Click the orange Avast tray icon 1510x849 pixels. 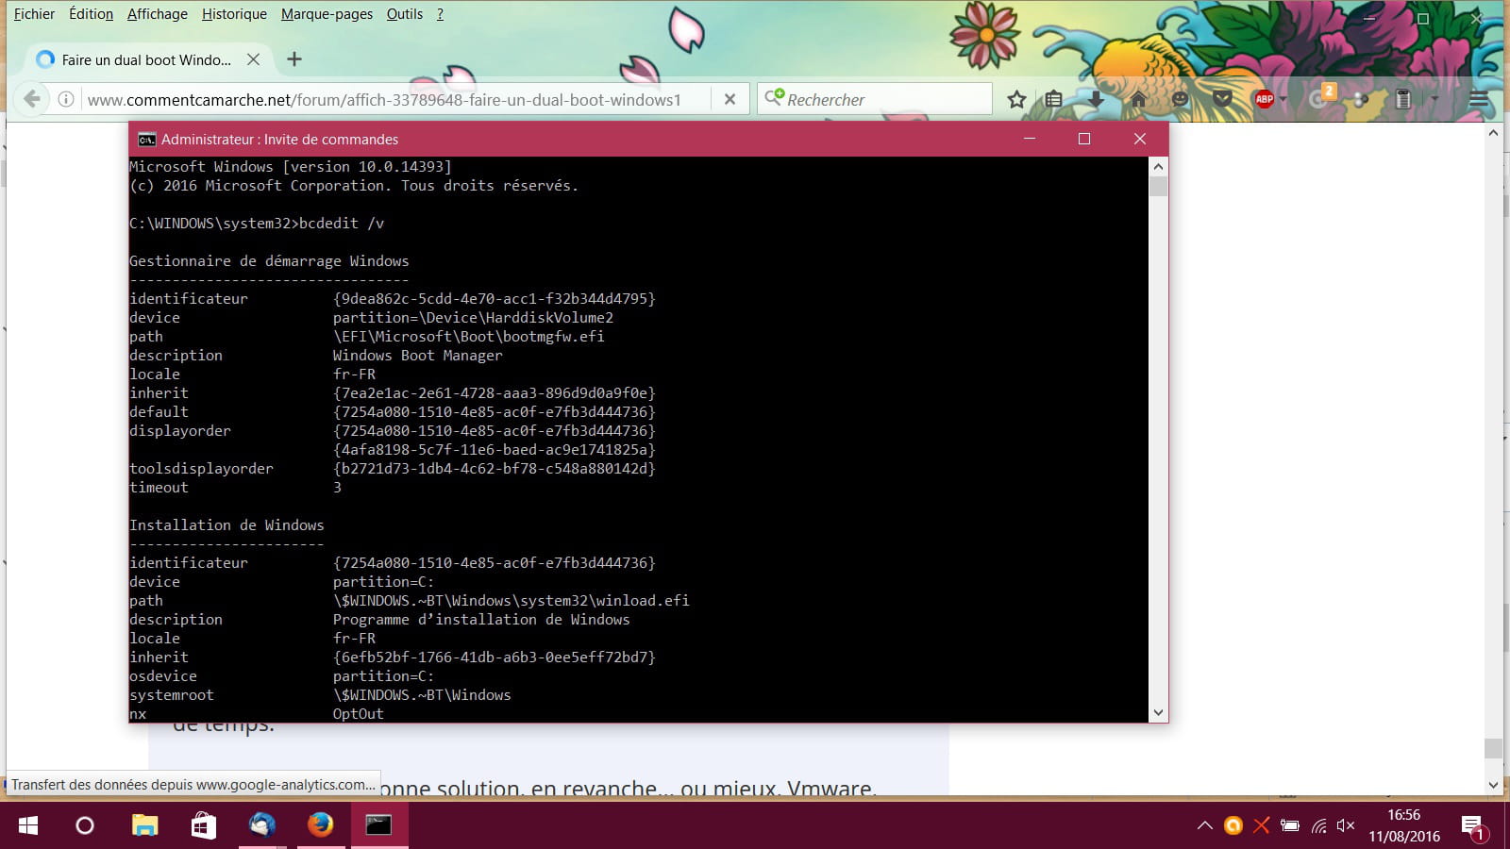pyautogui.click(x=1233, y=825)
